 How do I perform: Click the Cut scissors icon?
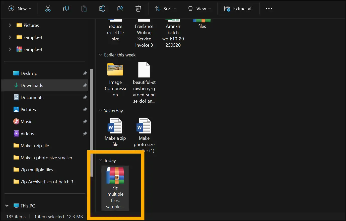coord(48,9)
